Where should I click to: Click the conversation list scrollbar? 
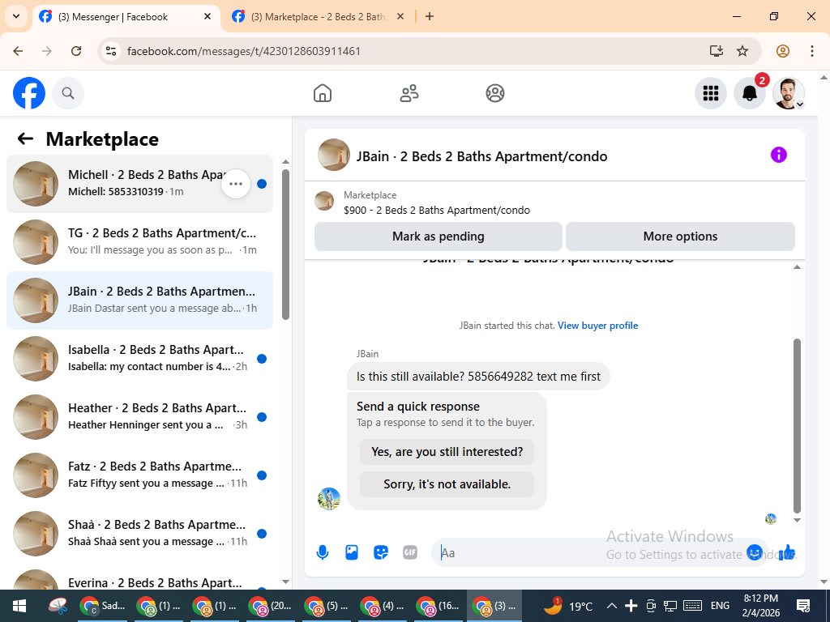pos(286,245)
